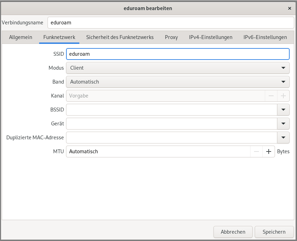Click the MTU value field
Image resolution: width=297 pixels, height=241 pixels.
[157, 151]
